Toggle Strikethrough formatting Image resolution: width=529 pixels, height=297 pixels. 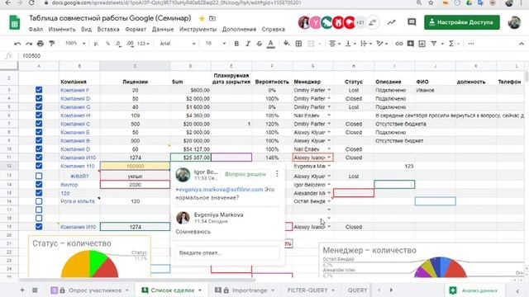coord(259,44)
